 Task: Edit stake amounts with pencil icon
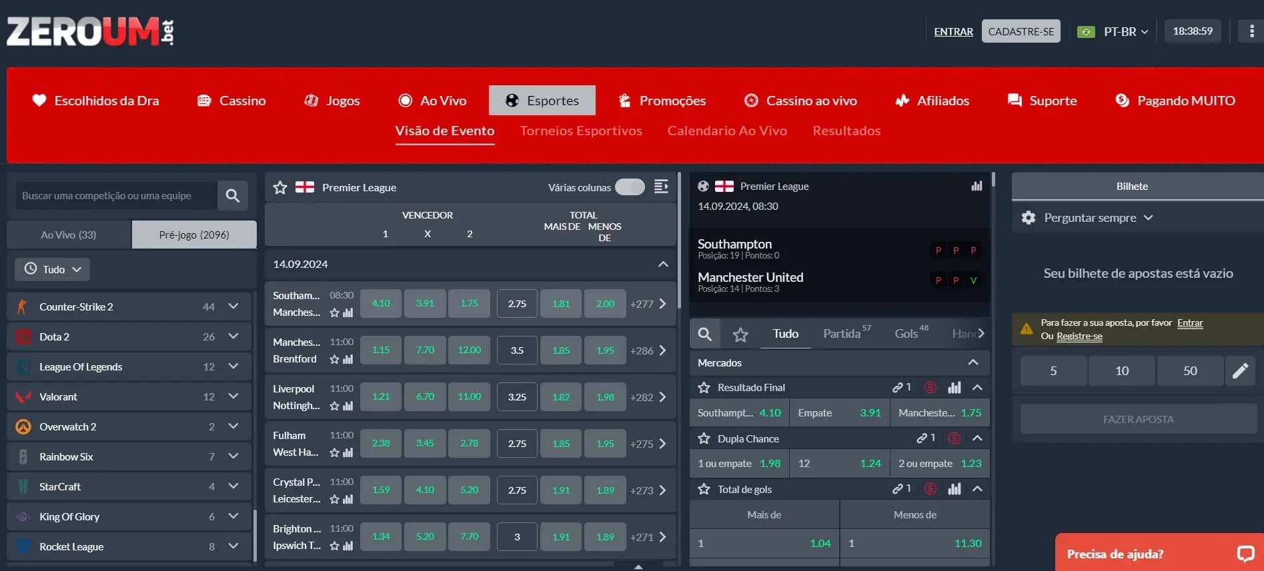[x=1240, y=370]
